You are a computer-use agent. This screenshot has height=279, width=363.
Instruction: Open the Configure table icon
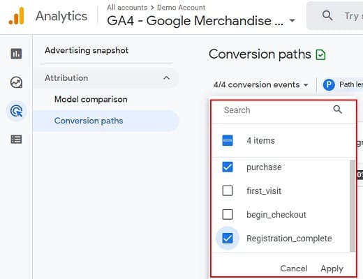click(16, 139)
